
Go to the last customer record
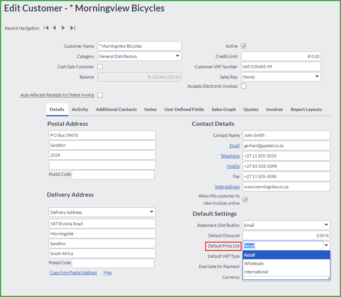(72, 28)
